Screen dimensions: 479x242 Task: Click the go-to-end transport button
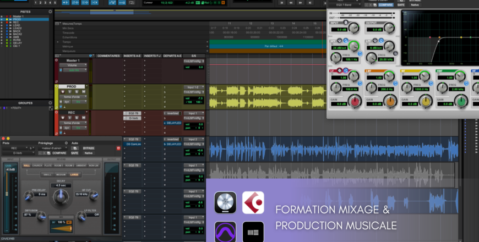[310, 3]
